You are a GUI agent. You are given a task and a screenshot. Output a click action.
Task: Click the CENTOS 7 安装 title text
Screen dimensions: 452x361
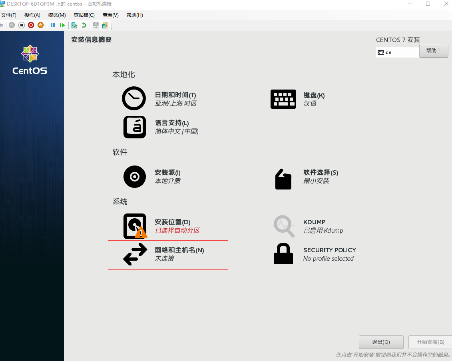click(x=398, y=40)
